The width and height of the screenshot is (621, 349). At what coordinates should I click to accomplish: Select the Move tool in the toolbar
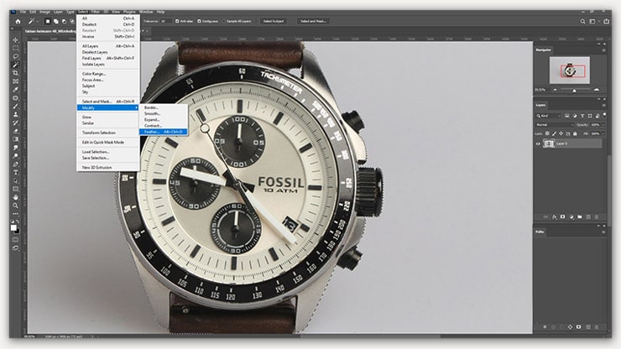[15, 39]
